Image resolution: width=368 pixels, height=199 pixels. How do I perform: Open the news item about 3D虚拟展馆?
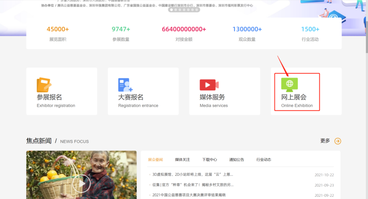click(x=193, y=174)
